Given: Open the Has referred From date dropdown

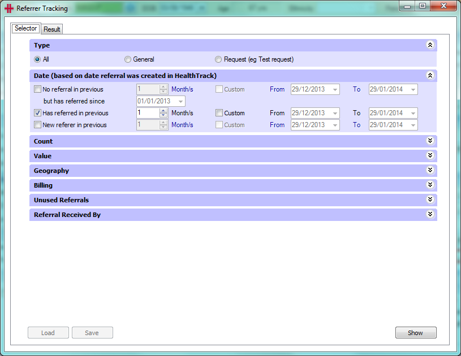Looking at the screenshot, I should tap(335, 113).
